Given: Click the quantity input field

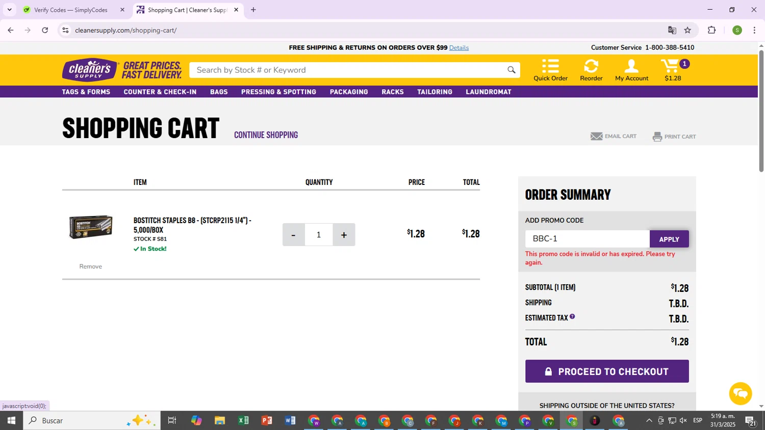Looking at the screenshot, I should coord(319,234).
